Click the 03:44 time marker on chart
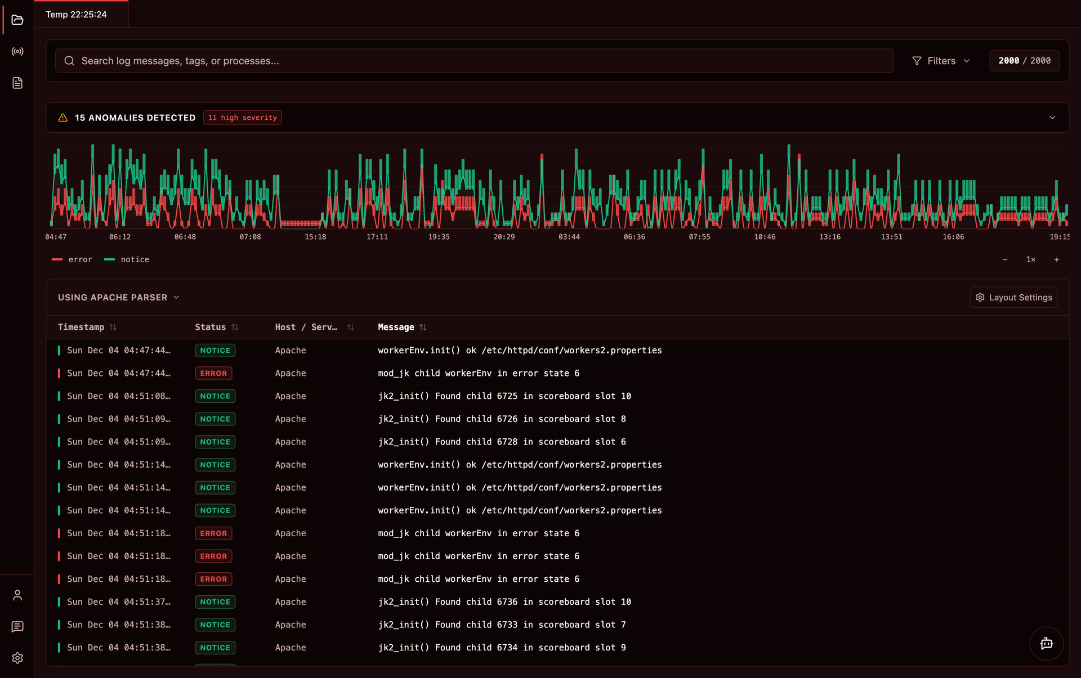Screen dimensions: 1081x678 click(569, 237)
